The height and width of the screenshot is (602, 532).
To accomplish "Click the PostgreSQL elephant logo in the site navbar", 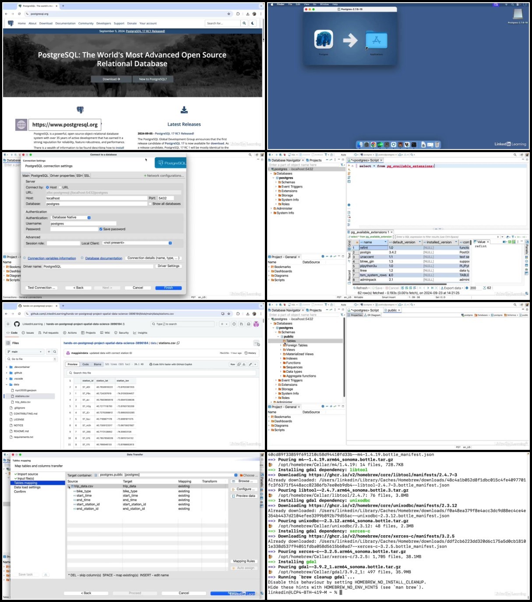I will pyautogui.click(x=11, y=23).
